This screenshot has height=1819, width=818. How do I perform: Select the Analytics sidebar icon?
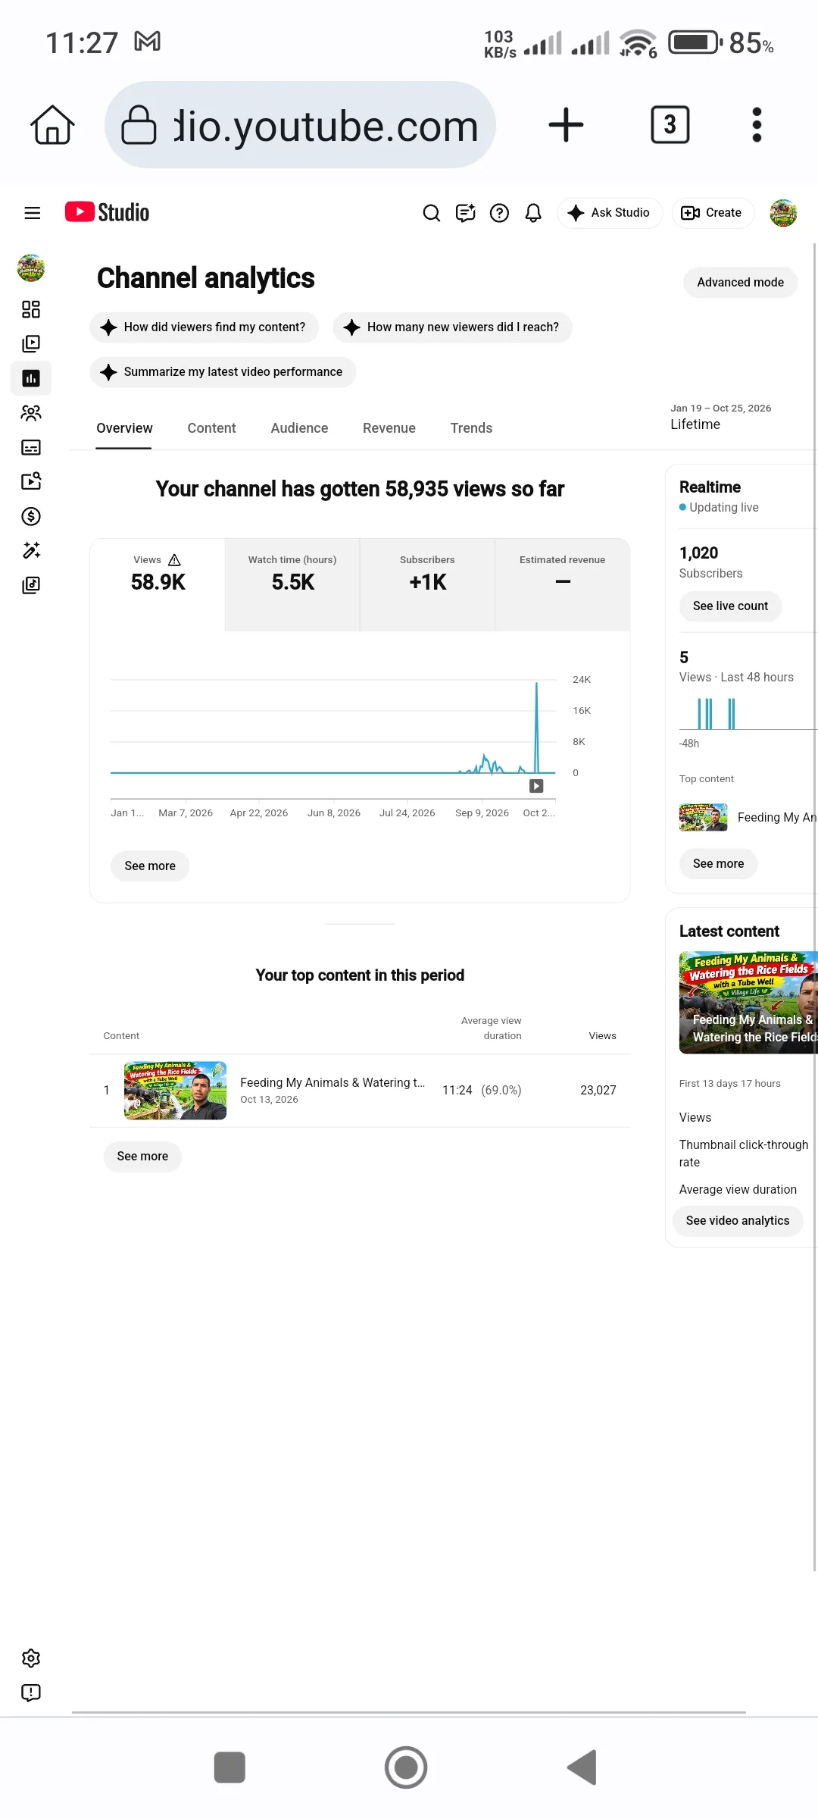31,378
